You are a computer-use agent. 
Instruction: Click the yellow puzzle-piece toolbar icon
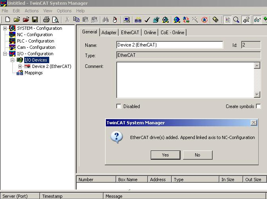tap(215, 20)
